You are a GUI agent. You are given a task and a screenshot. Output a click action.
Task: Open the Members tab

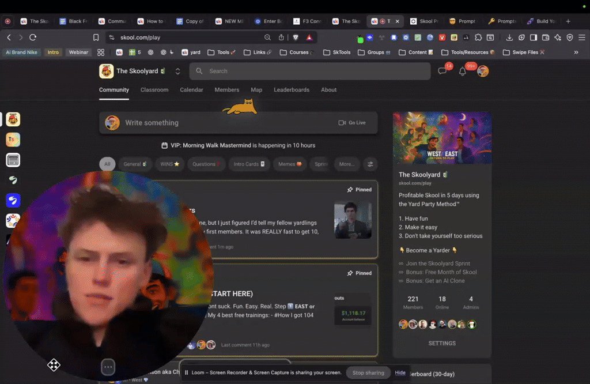pos(227,89)
